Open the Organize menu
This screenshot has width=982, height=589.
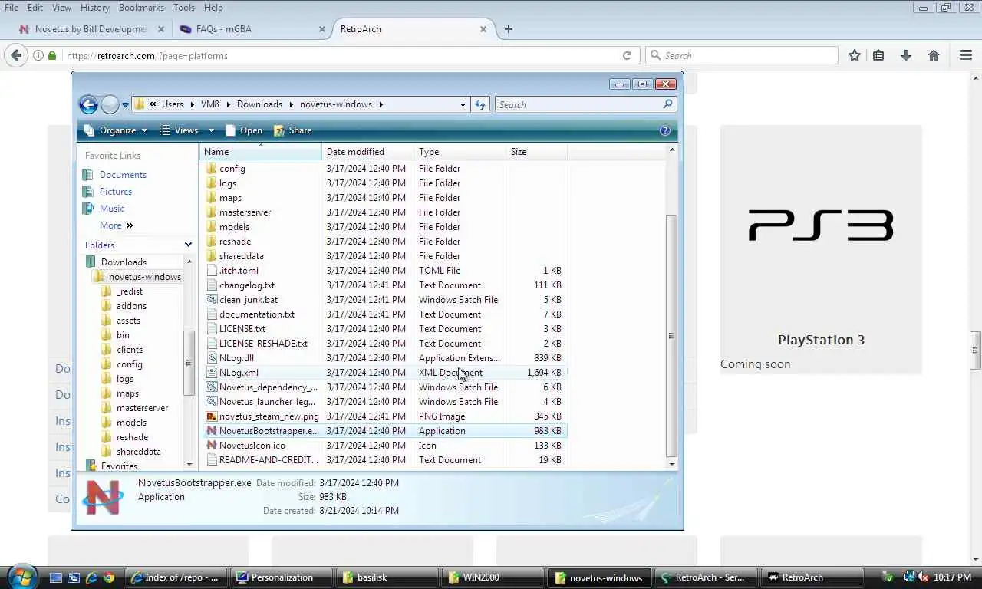tap(116, 130)
